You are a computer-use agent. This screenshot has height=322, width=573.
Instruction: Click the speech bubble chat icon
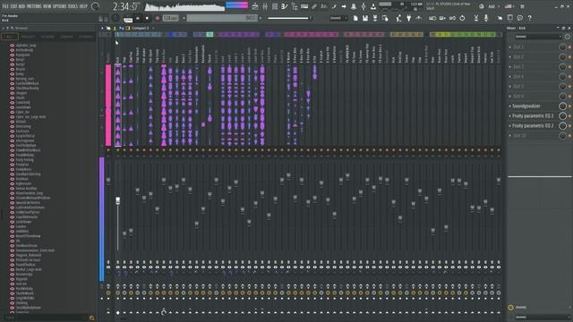tap(519, 18)
